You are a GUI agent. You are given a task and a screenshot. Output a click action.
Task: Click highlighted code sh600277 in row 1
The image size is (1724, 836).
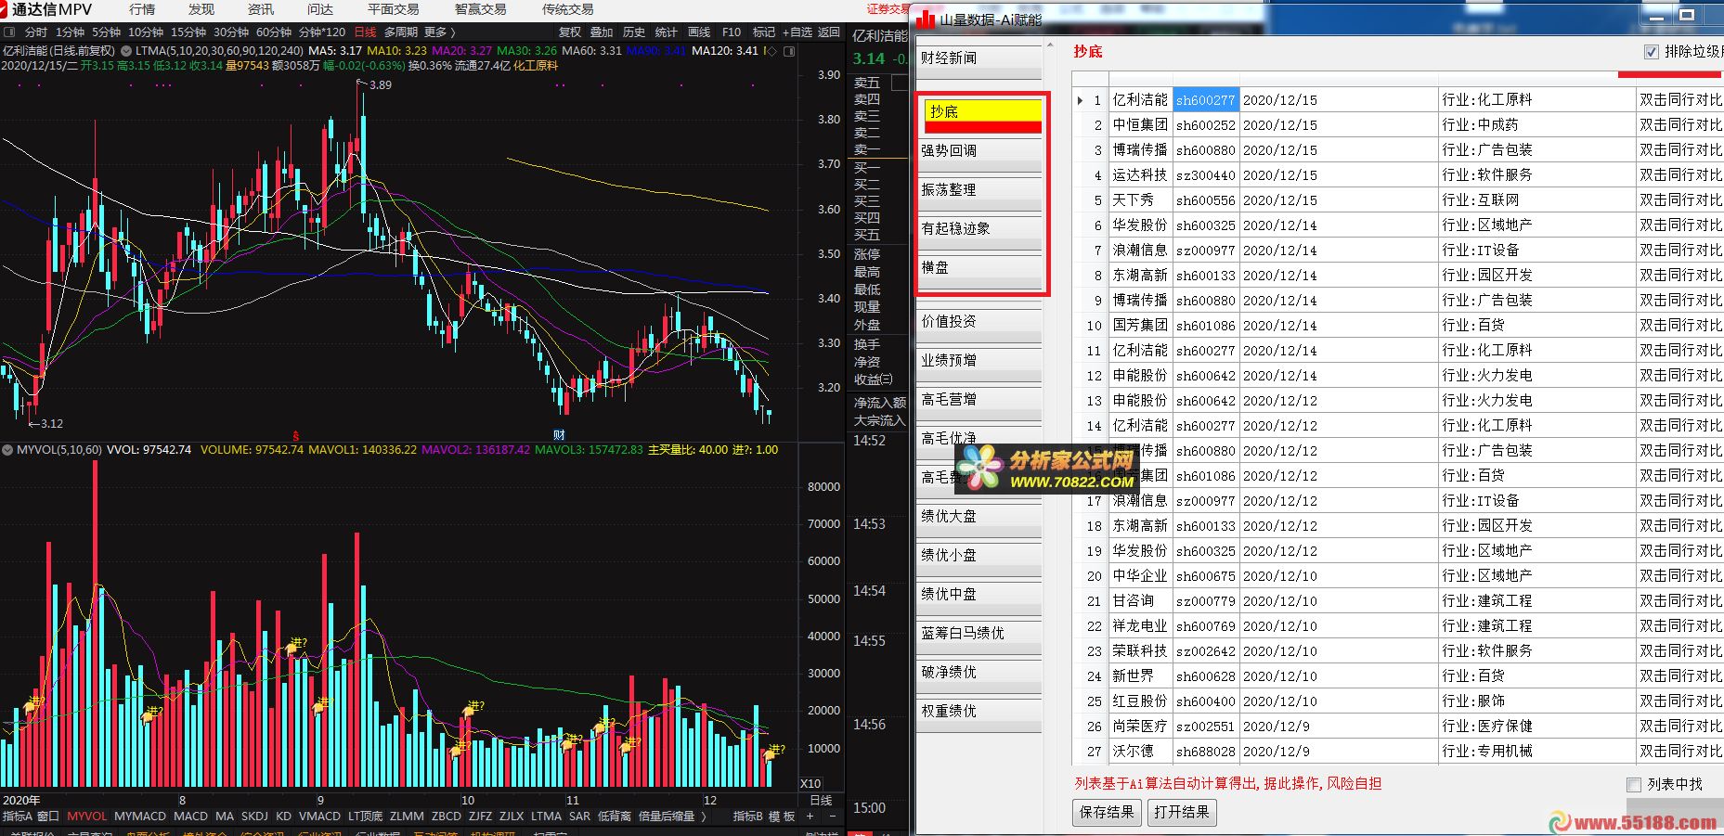(x=1206, y=100)
